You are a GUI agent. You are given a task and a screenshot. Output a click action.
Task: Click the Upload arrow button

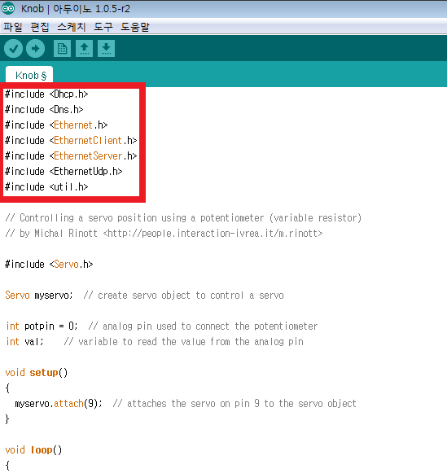35,49
